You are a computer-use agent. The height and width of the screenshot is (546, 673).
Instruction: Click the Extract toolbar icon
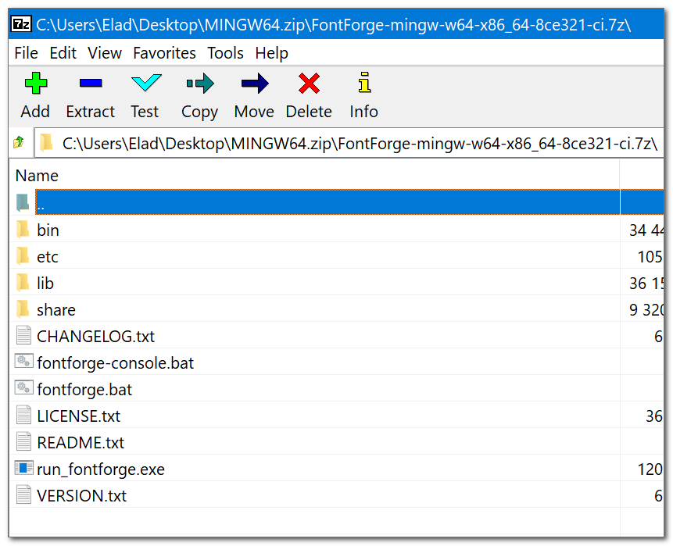[x=91, y=83]
